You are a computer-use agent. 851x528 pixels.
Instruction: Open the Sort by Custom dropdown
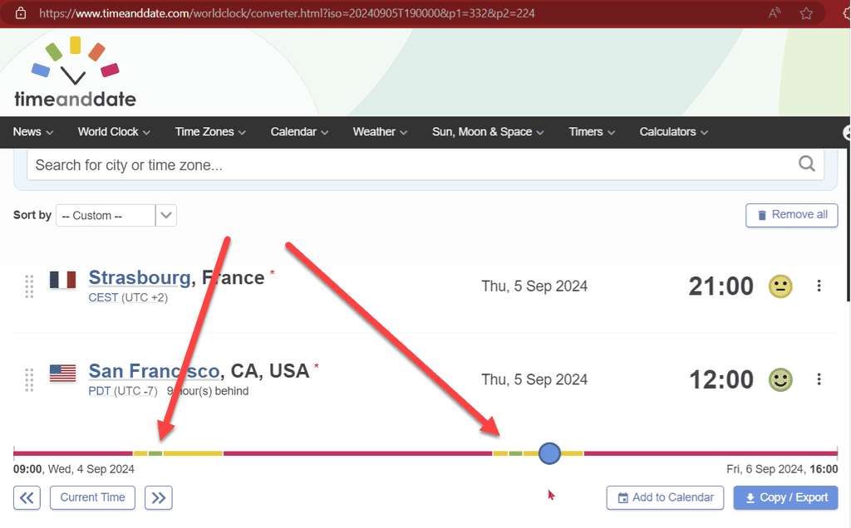(x=116, y=215)
